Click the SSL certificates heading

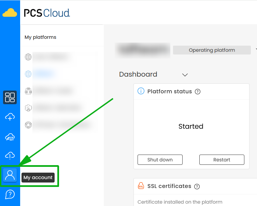coord(169,186)
